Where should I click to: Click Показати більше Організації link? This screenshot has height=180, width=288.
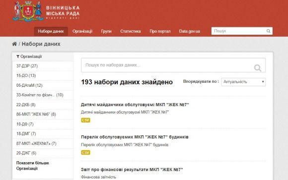pyautogui.click(x=33, y=166)
